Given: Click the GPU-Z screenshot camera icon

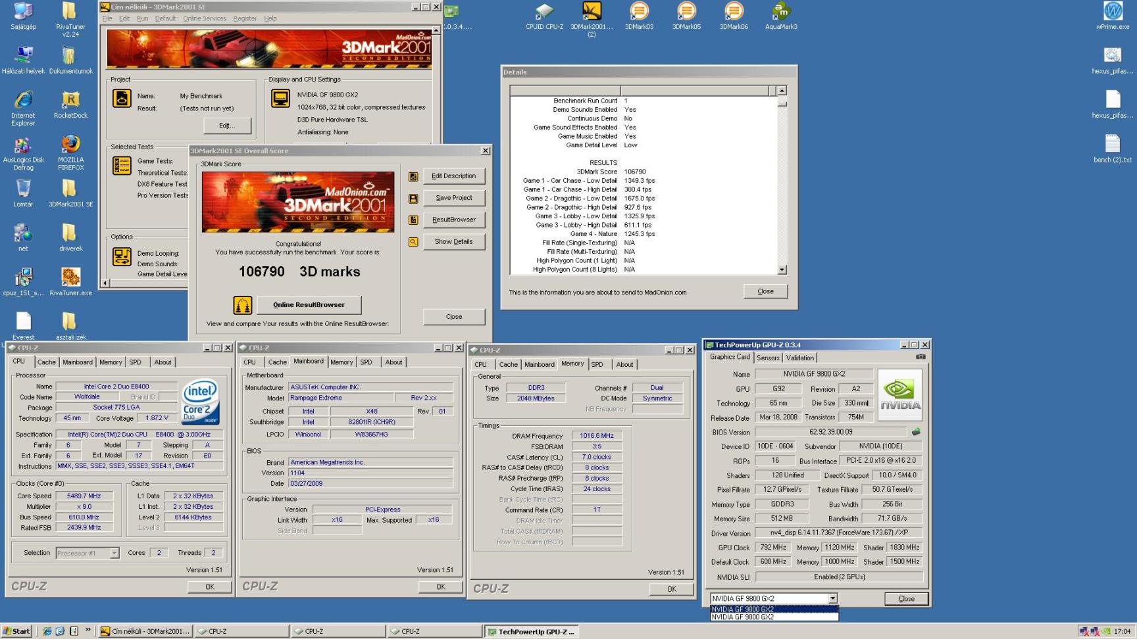Looking at the screenshot, I should 921,357.
